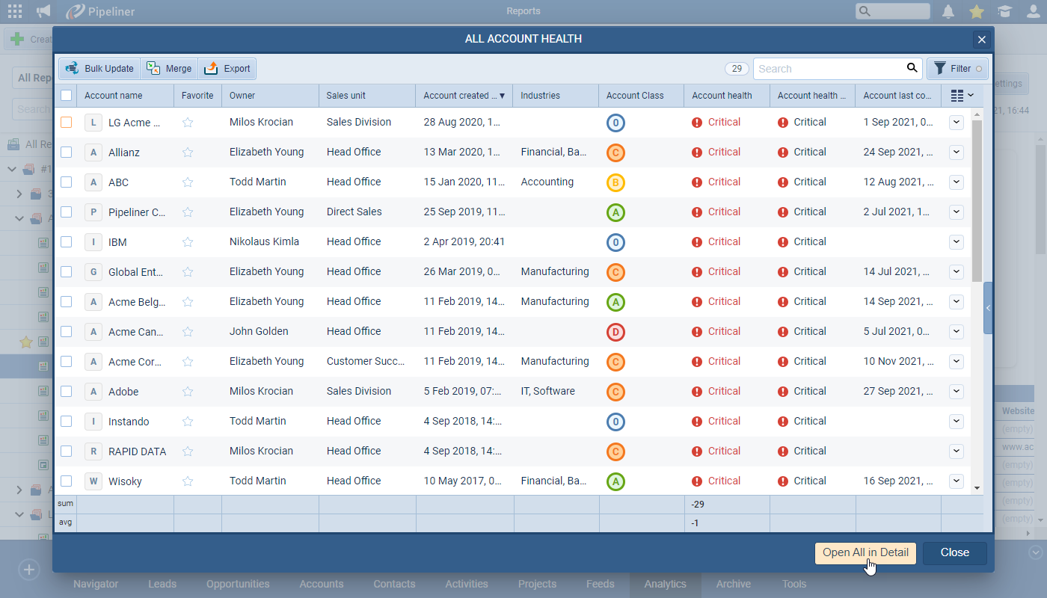Expand row actions menu for Instando

[957, 422]
